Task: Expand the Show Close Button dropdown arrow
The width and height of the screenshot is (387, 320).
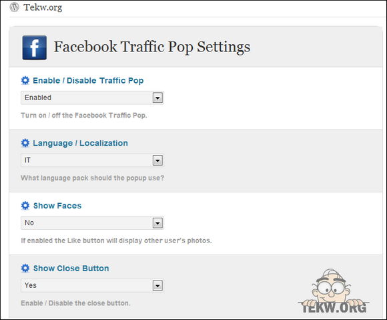Action: (157, 286)
